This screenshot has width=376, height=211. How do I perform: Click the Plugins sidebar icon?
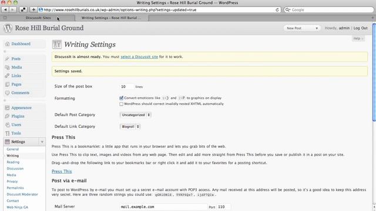[x=7, y=116]
